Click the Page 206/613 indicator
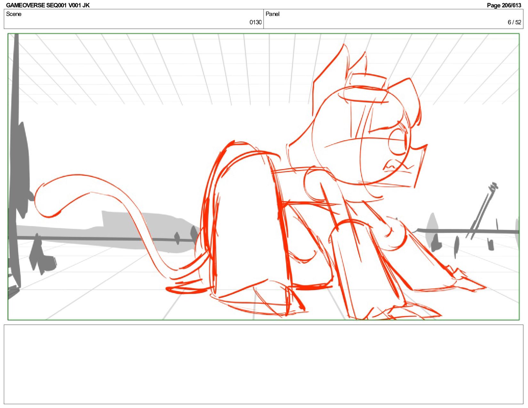Viewport: 528px width, 408px height. 504,5
